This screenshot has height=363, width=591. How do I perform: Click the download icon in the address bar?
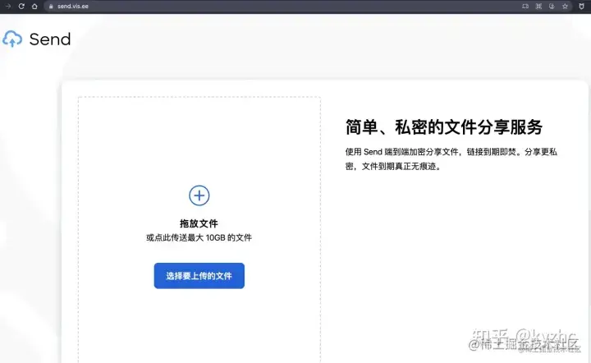pos(552,6)
